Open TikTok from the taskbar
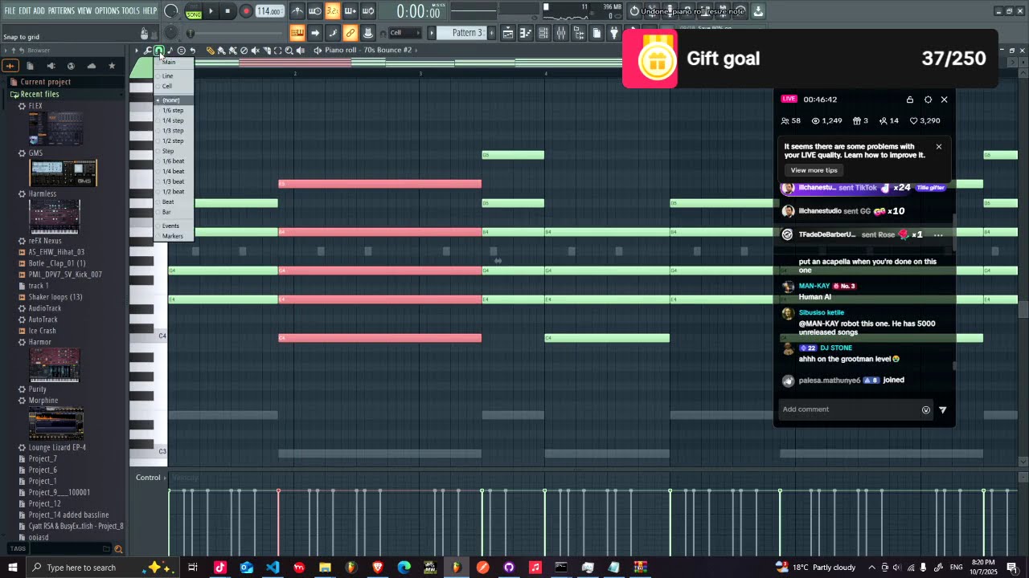 [x=219, y=568]
